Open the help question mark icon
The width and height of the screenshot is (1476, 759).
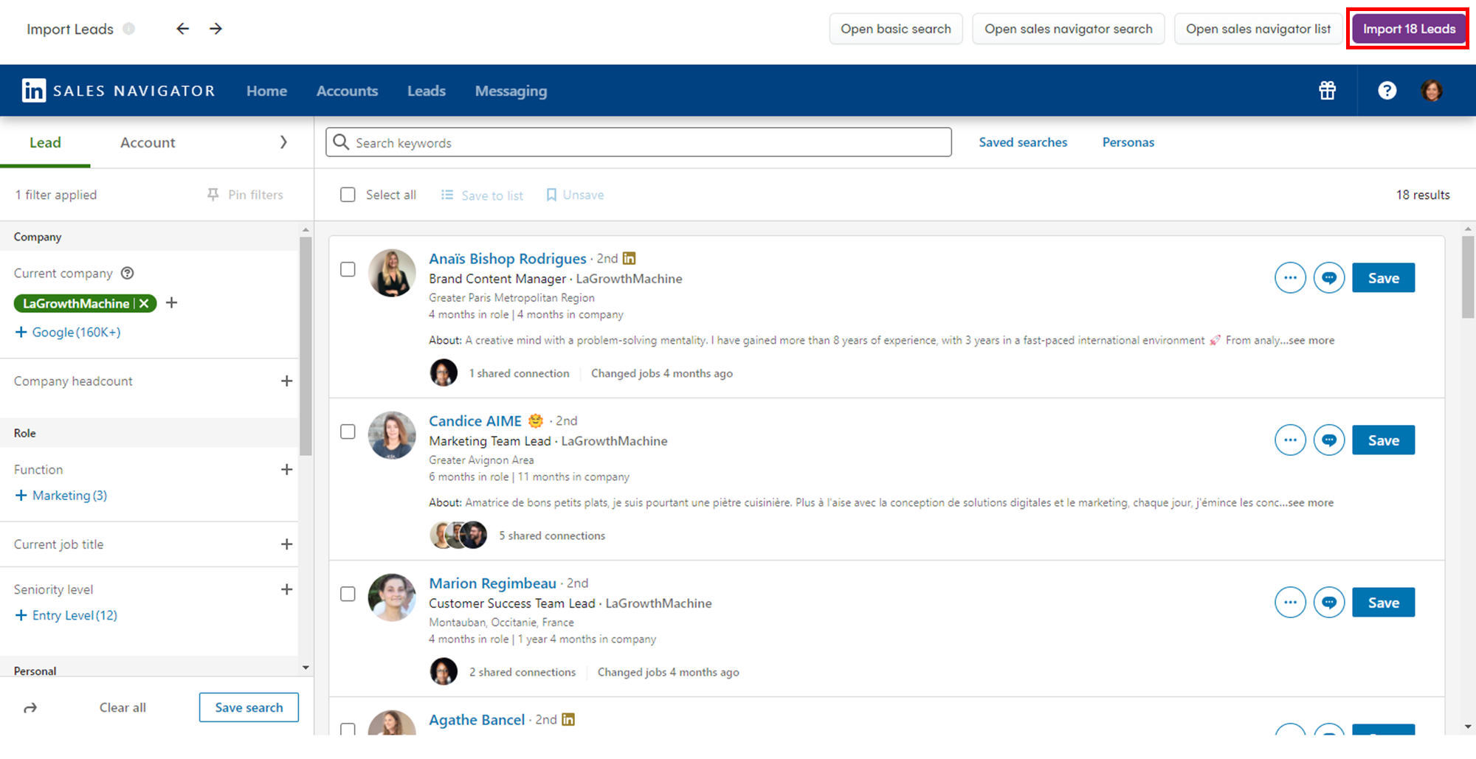(x=1387, y=91)
